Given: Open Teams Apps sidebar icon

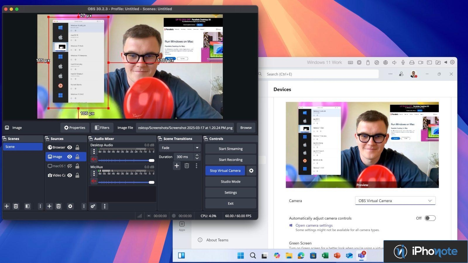Looking at the screenshot, I should (x=182, y=226).
